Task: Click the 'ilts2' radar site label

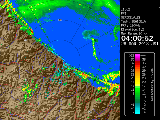Action: pyautogui.click(x=125, y=9)
